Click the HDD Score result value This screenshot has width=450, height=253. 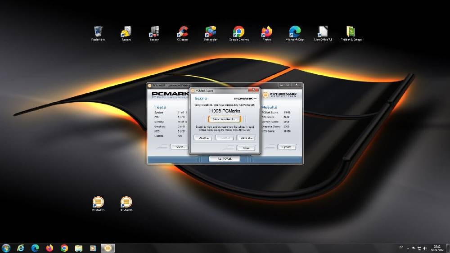[287, 131]
